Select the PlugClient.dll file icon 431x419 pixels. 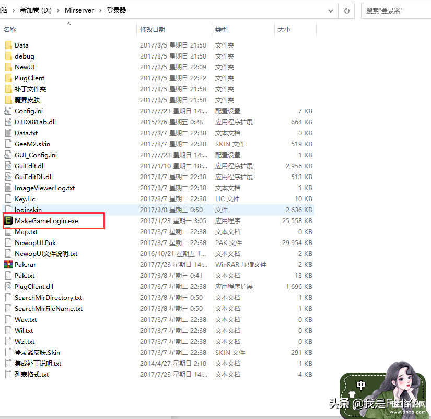[8, 287]
